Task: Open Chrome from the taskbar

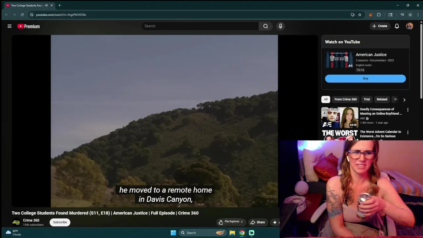Action: coord(242,233)
